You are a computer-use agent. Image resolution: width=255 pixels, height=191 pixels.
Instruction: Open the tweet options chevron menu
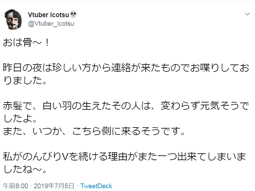[247, 15]
